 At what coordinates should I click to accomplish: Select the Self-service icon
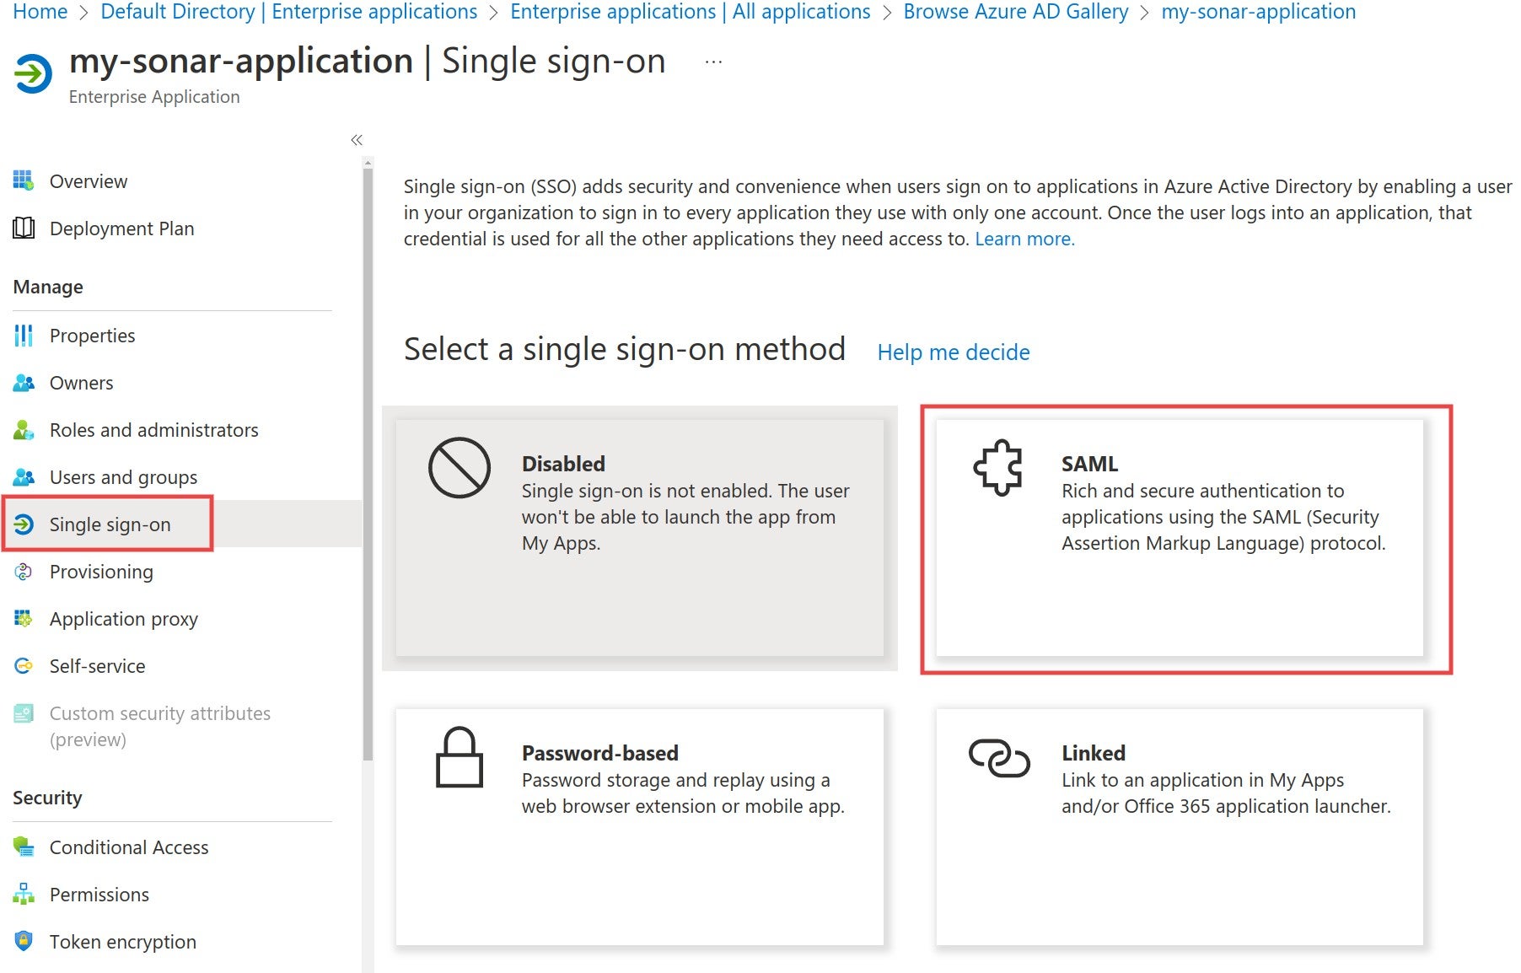click(x=23, y=665)
